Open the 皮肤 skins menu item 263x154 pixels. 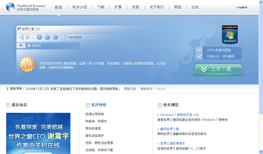(x=136, y=7)
